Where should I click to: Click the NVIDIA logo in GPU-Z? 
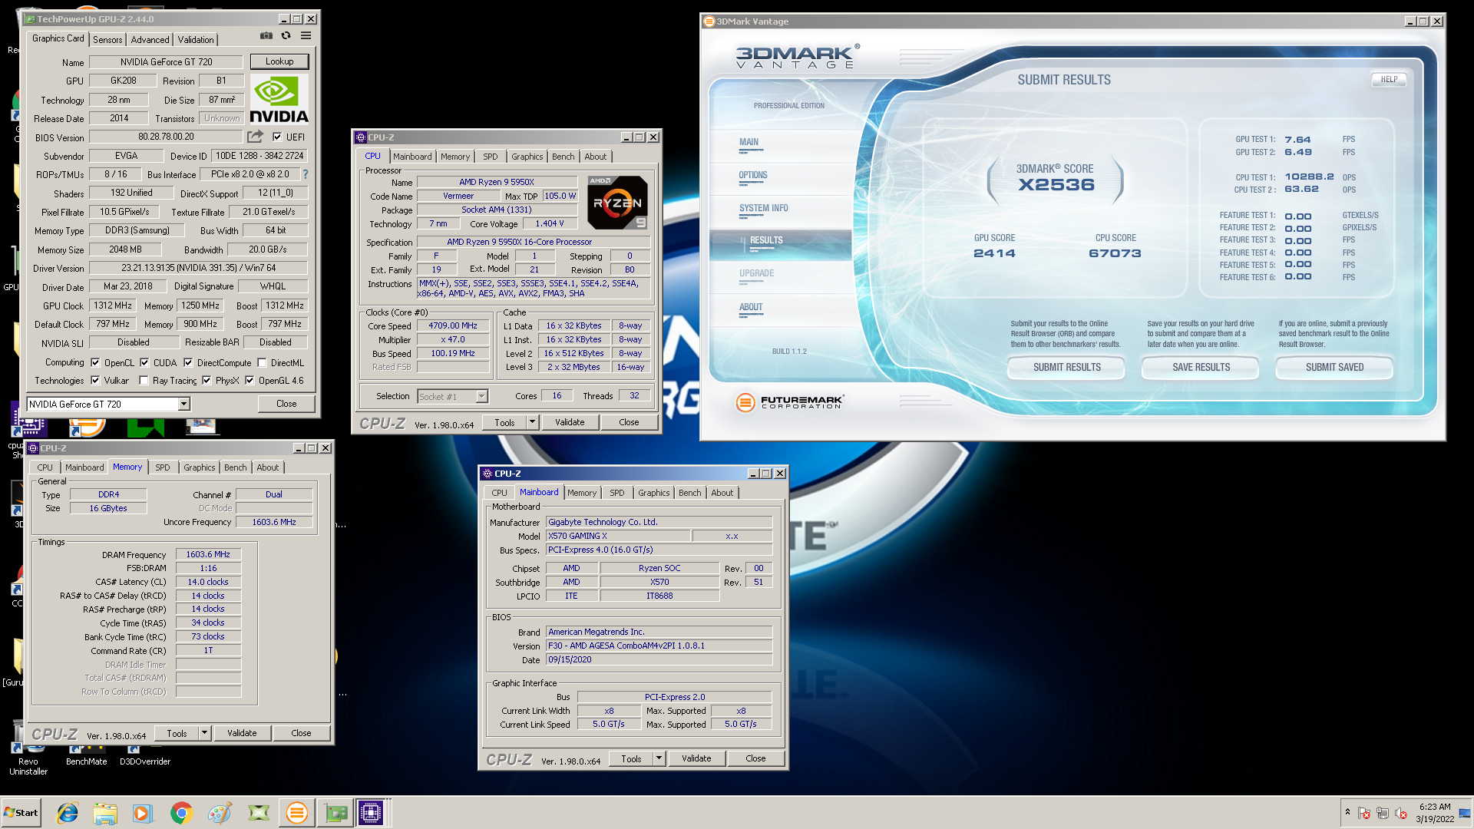pos(279,99)
